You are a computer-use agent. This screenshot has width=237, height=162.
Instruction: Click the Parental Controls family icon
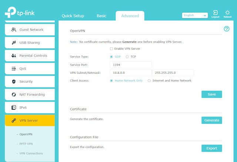point(14,56)
